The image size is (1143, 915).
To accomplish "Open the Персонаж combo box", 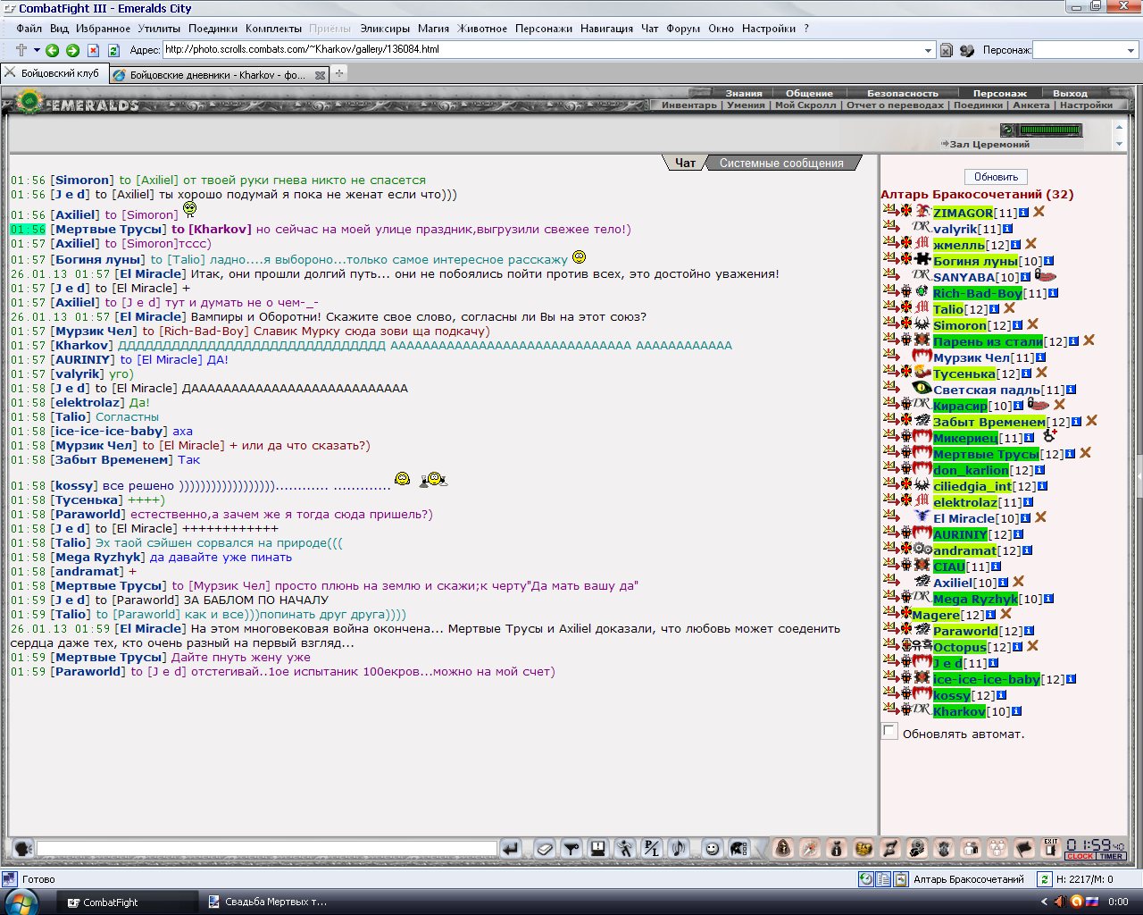I will [x=1084, y=50].
